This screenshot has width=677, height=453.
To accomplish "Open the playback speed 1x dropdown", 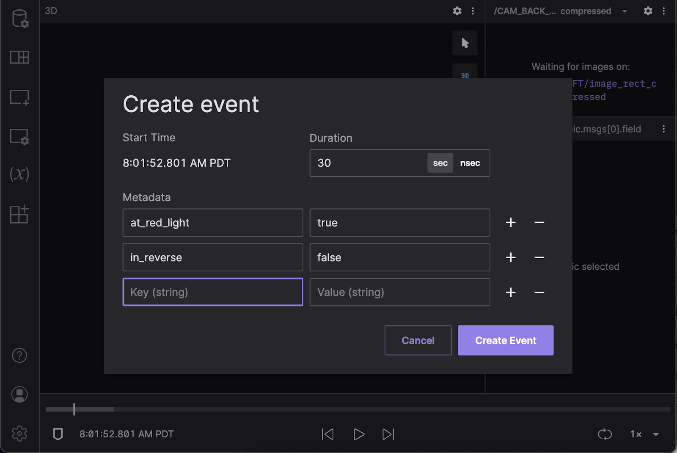I will pyautogui.click(x=643, y=434).
